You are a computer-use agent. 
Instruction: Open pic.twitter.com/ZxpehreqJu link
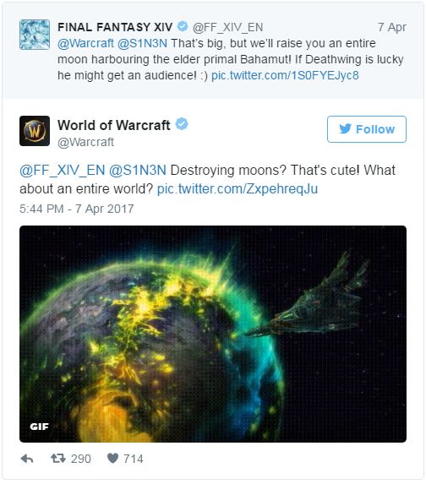[238, 189]
